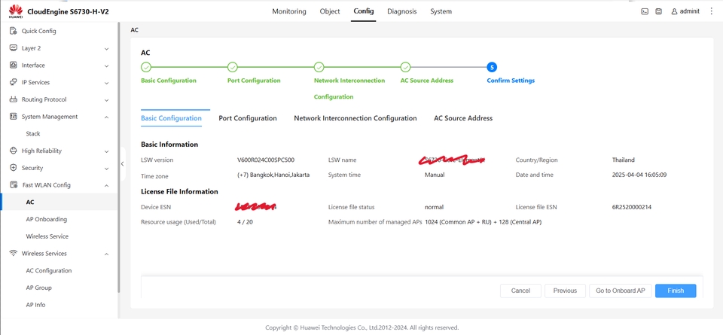
Task: Switch to the AC Source Address tab
Action: 463,118
